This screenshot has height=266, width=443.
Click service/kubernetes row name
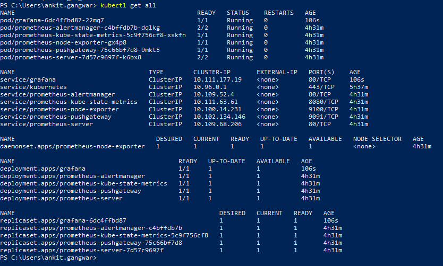click(x=33, y=87)
